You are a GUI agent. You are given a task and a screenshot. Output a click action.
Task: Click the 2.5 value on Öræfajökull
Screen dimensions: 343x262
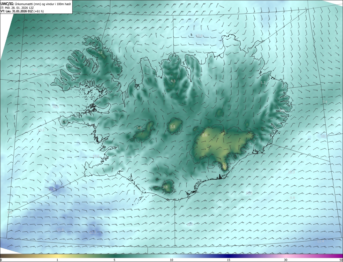tap(225, 166)
